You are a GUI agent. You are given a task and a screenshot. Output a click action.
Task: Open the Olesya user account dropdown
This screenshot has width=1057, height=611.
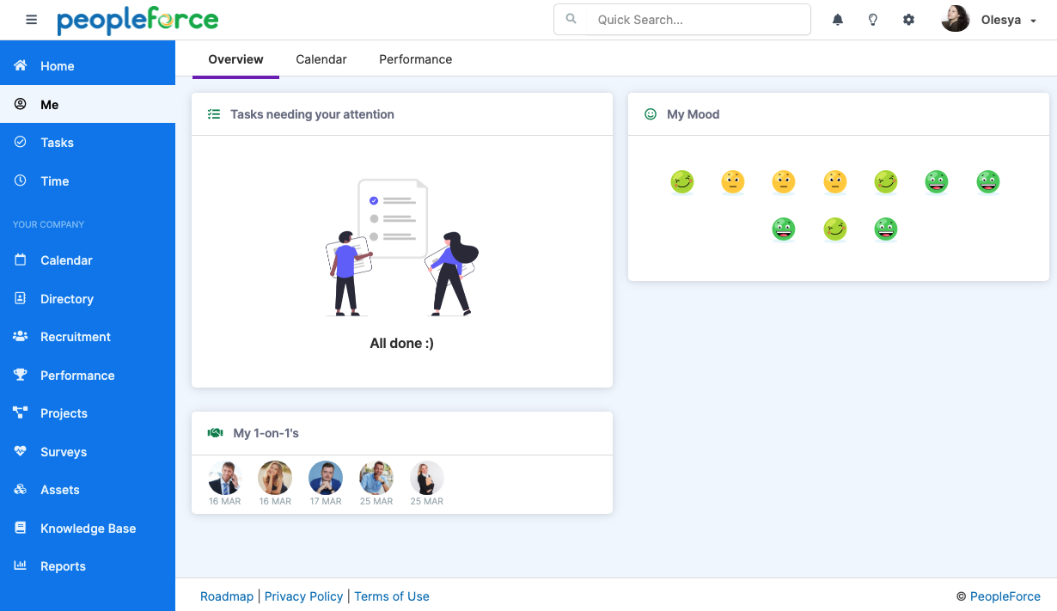(990, 20)
